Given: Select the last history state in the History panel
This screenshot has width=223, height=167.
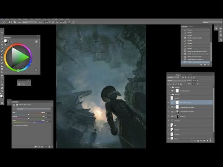Looking at the screenshot, I should click(196, 62).
